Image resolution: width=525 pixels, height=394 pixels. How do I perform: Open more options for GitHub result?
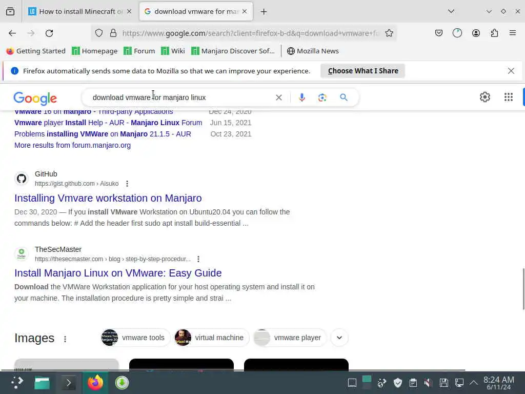click(x=127, y=184)
